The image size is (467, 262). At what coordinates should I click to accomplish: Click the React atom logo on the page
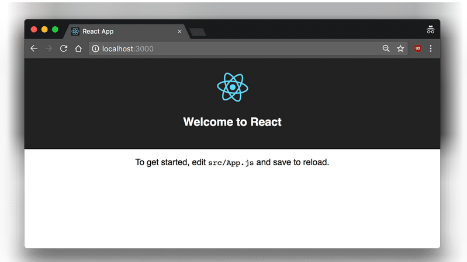(233, 87)
